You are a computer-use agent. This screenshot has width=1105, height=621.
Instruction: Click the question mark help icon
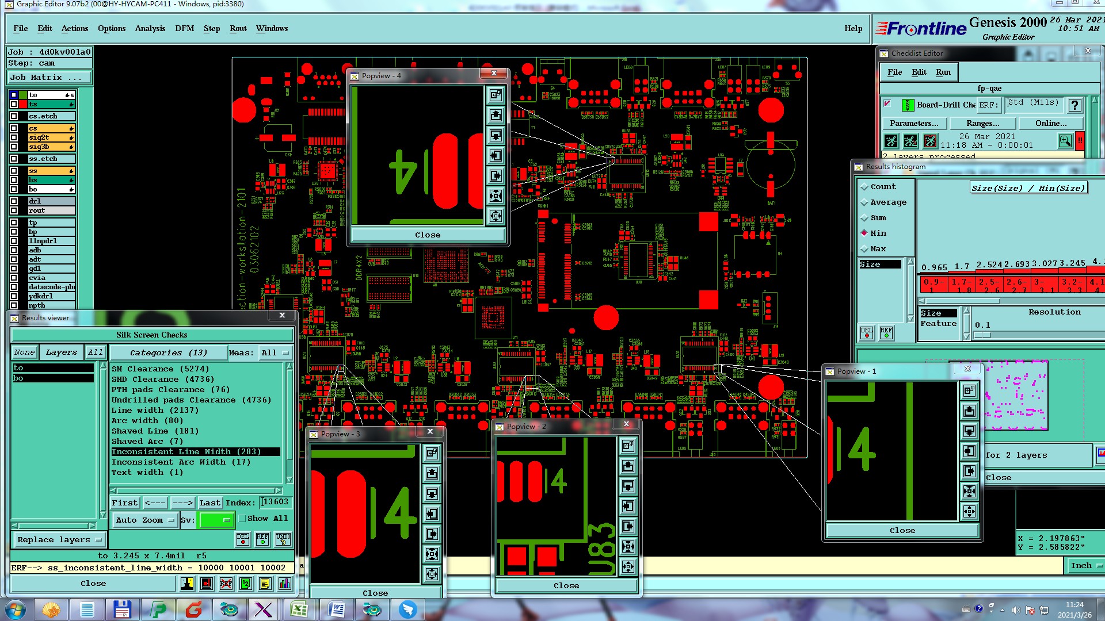coord(1074,105)
